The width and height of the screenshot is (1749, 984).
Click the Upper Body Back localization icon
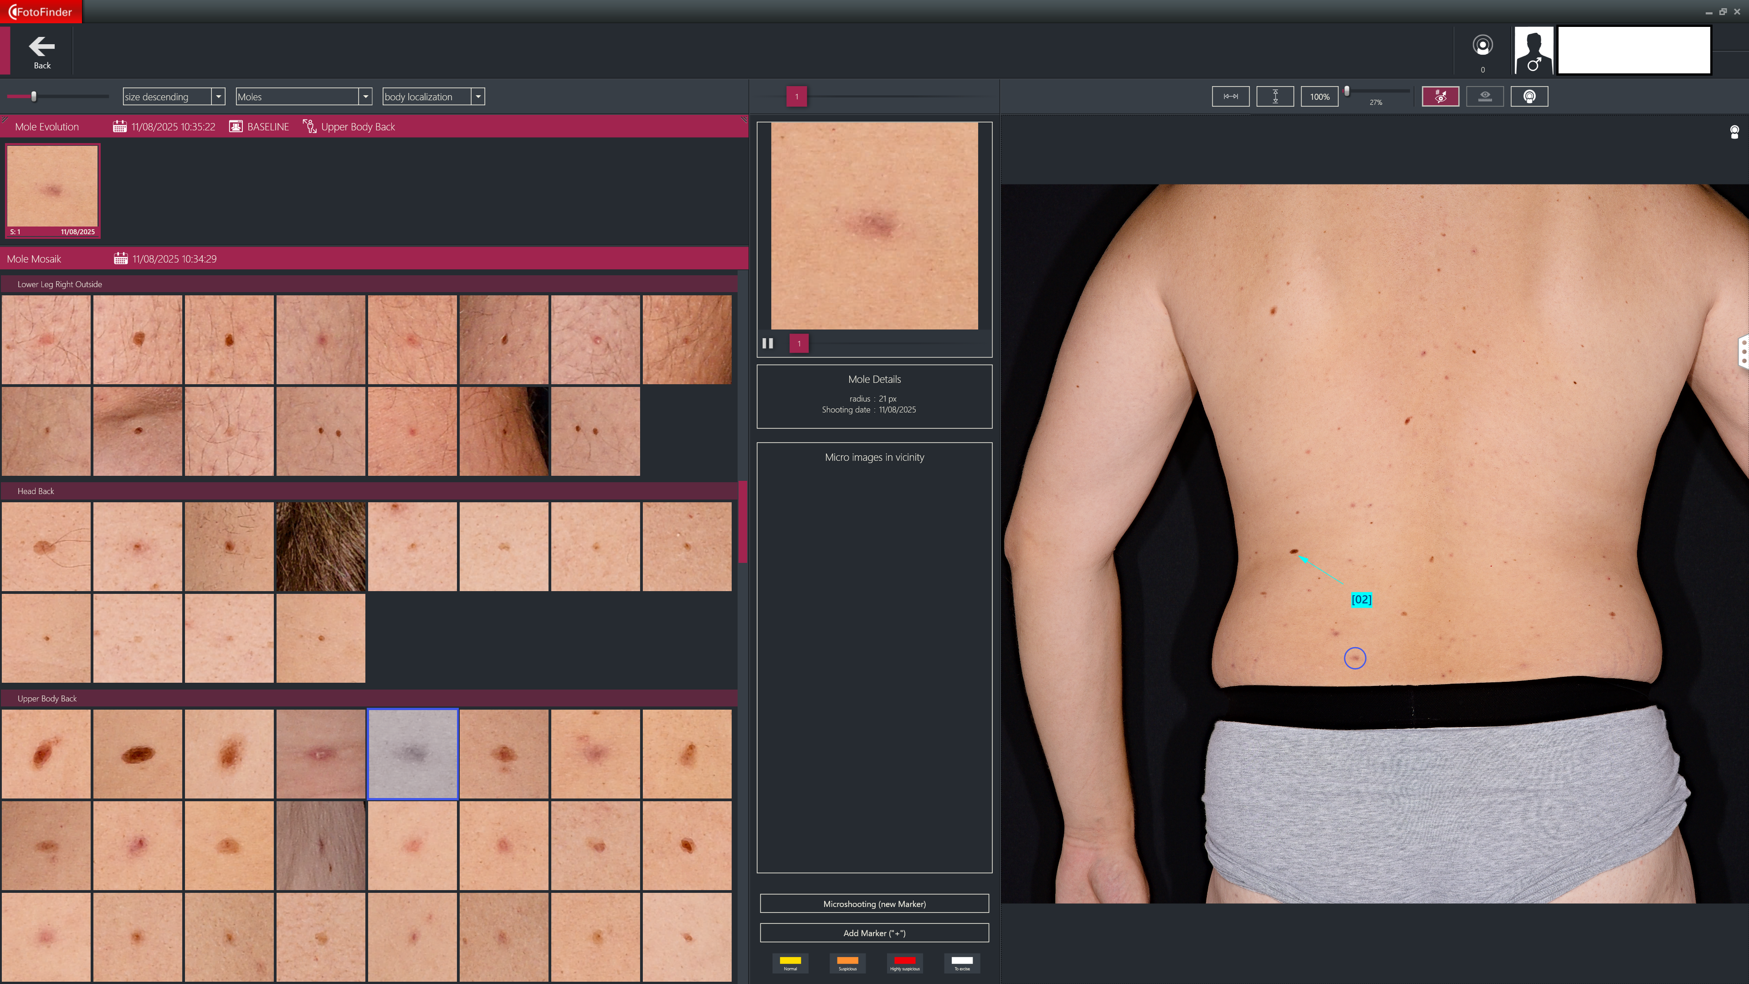[310, 127]
